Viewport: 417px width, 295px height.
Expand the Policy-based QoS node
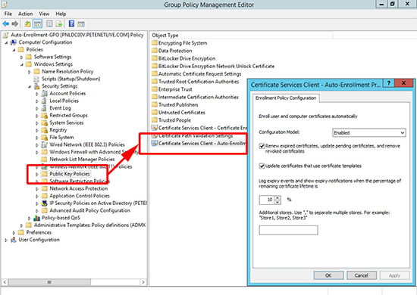30,218
